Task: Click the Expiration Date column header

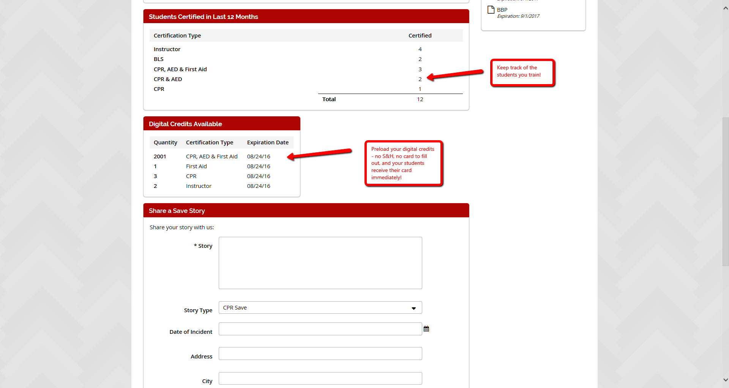Action: pos(268,142)
